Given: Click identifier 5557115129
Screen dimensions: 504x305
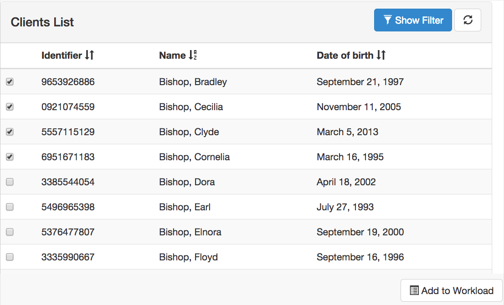Looking at the screenshot, I should click(68, 132).
